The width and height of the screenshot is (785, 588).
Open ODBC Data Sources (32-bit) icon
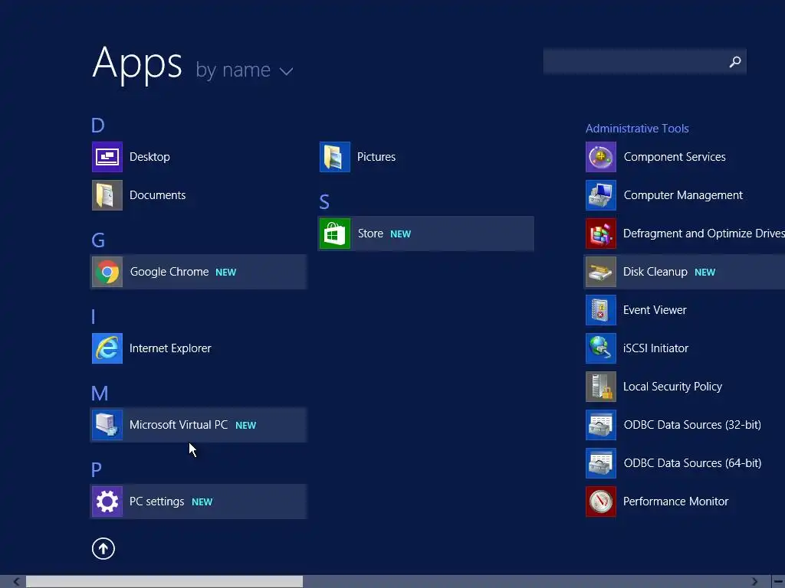click(x=601, y=425)
